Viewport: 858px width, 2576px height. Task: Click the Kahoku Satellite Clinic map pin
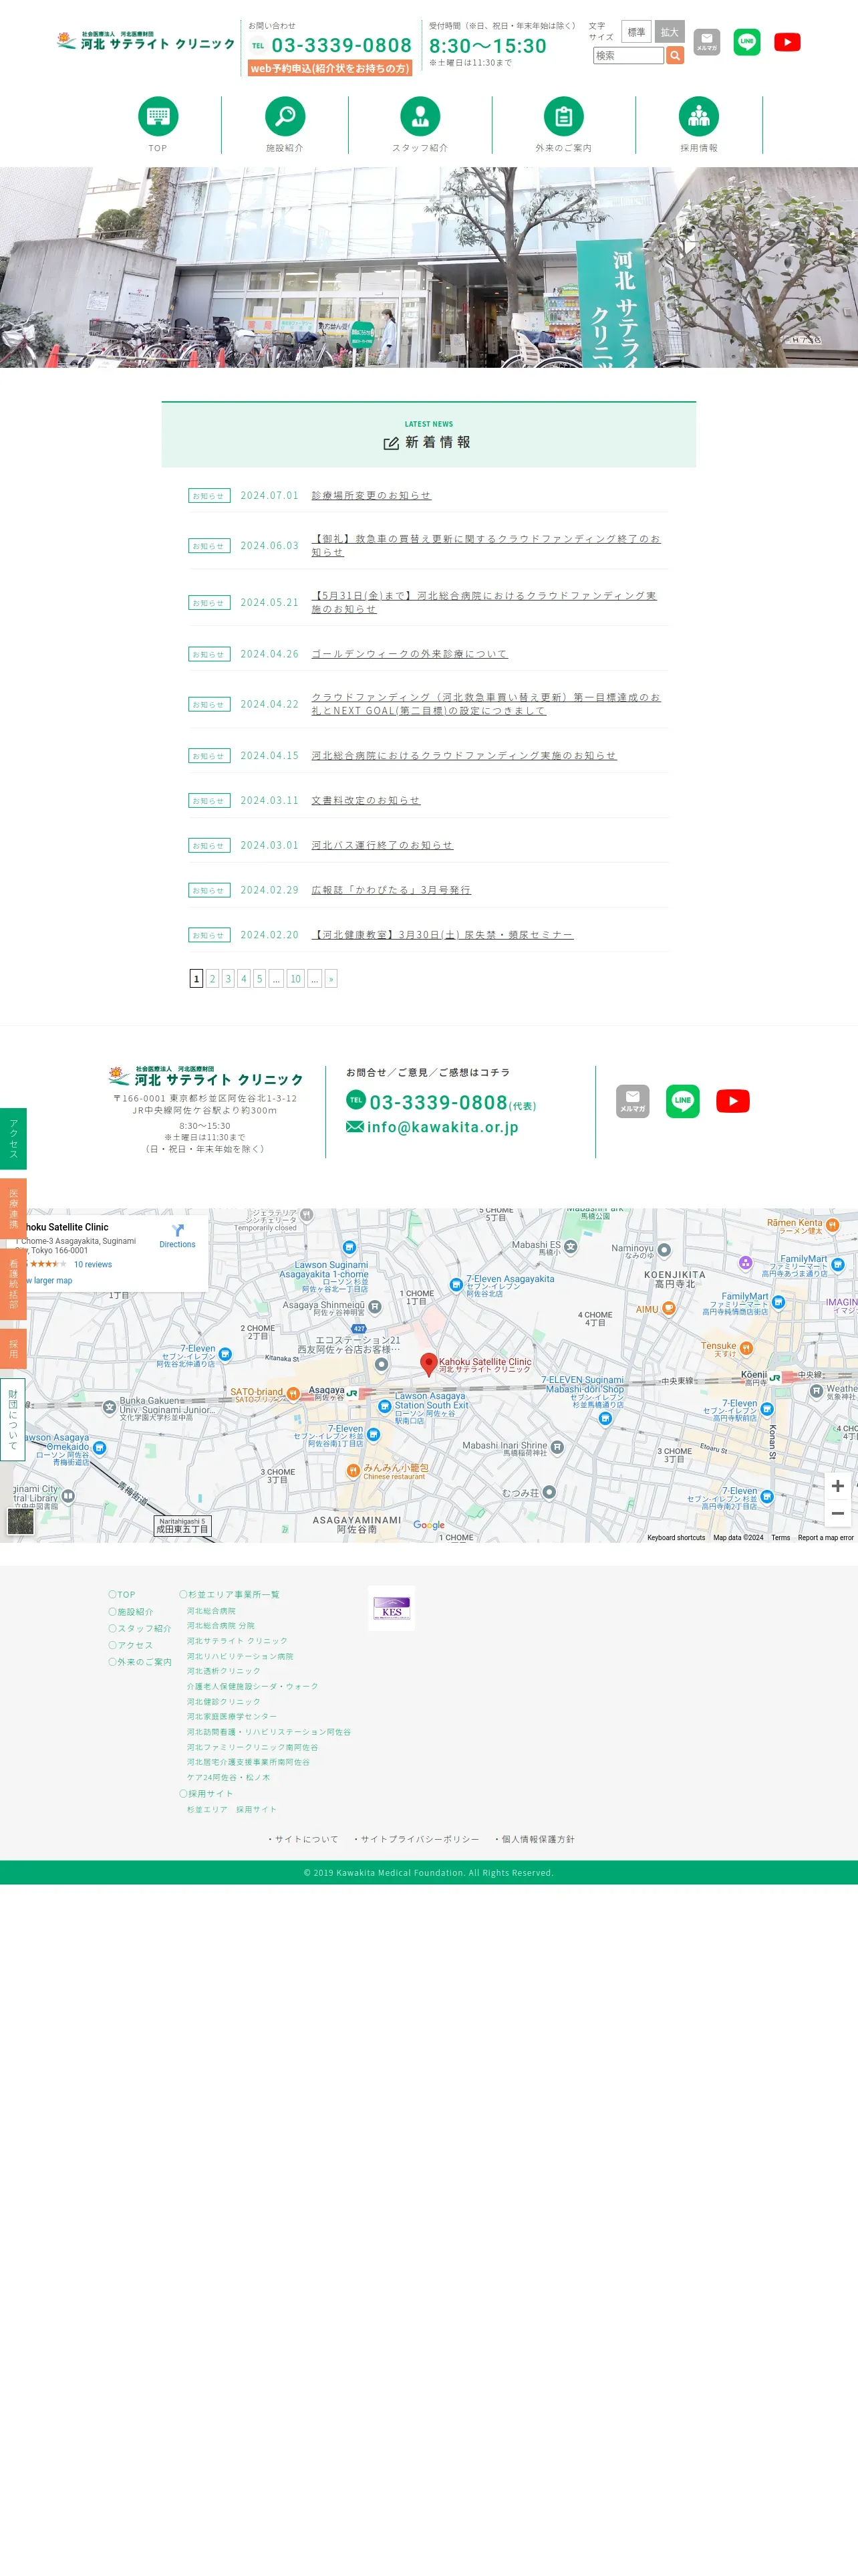pyautogui.click(x=428, y=1364)
